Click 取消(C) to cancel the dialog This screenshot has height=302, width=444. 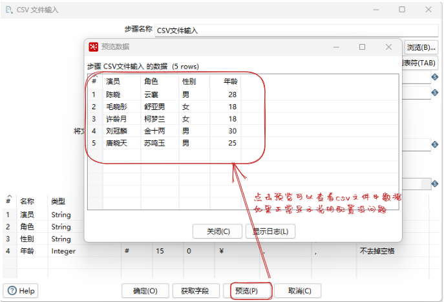(297, 290)
